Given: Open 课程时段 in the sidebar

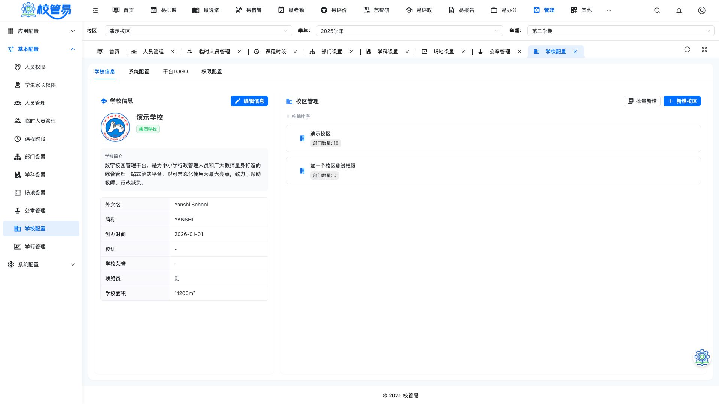Looking at the screenshot, I should [41, 139].
